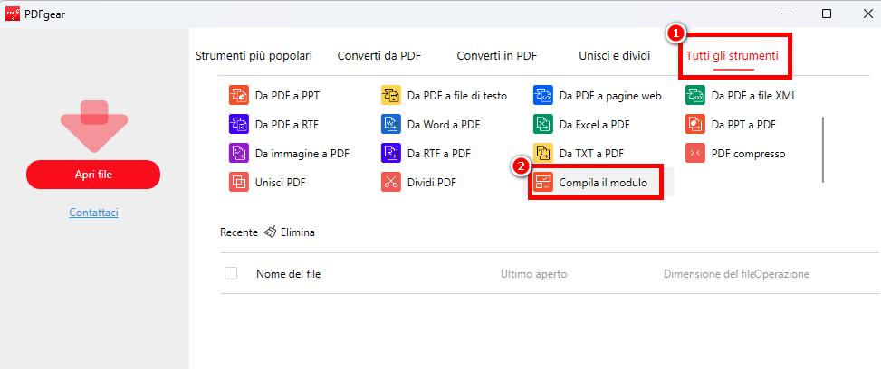The width and height of the screenshot is (881, 369).
Task: Open the Contattaci link
Action: pos(93,213)
